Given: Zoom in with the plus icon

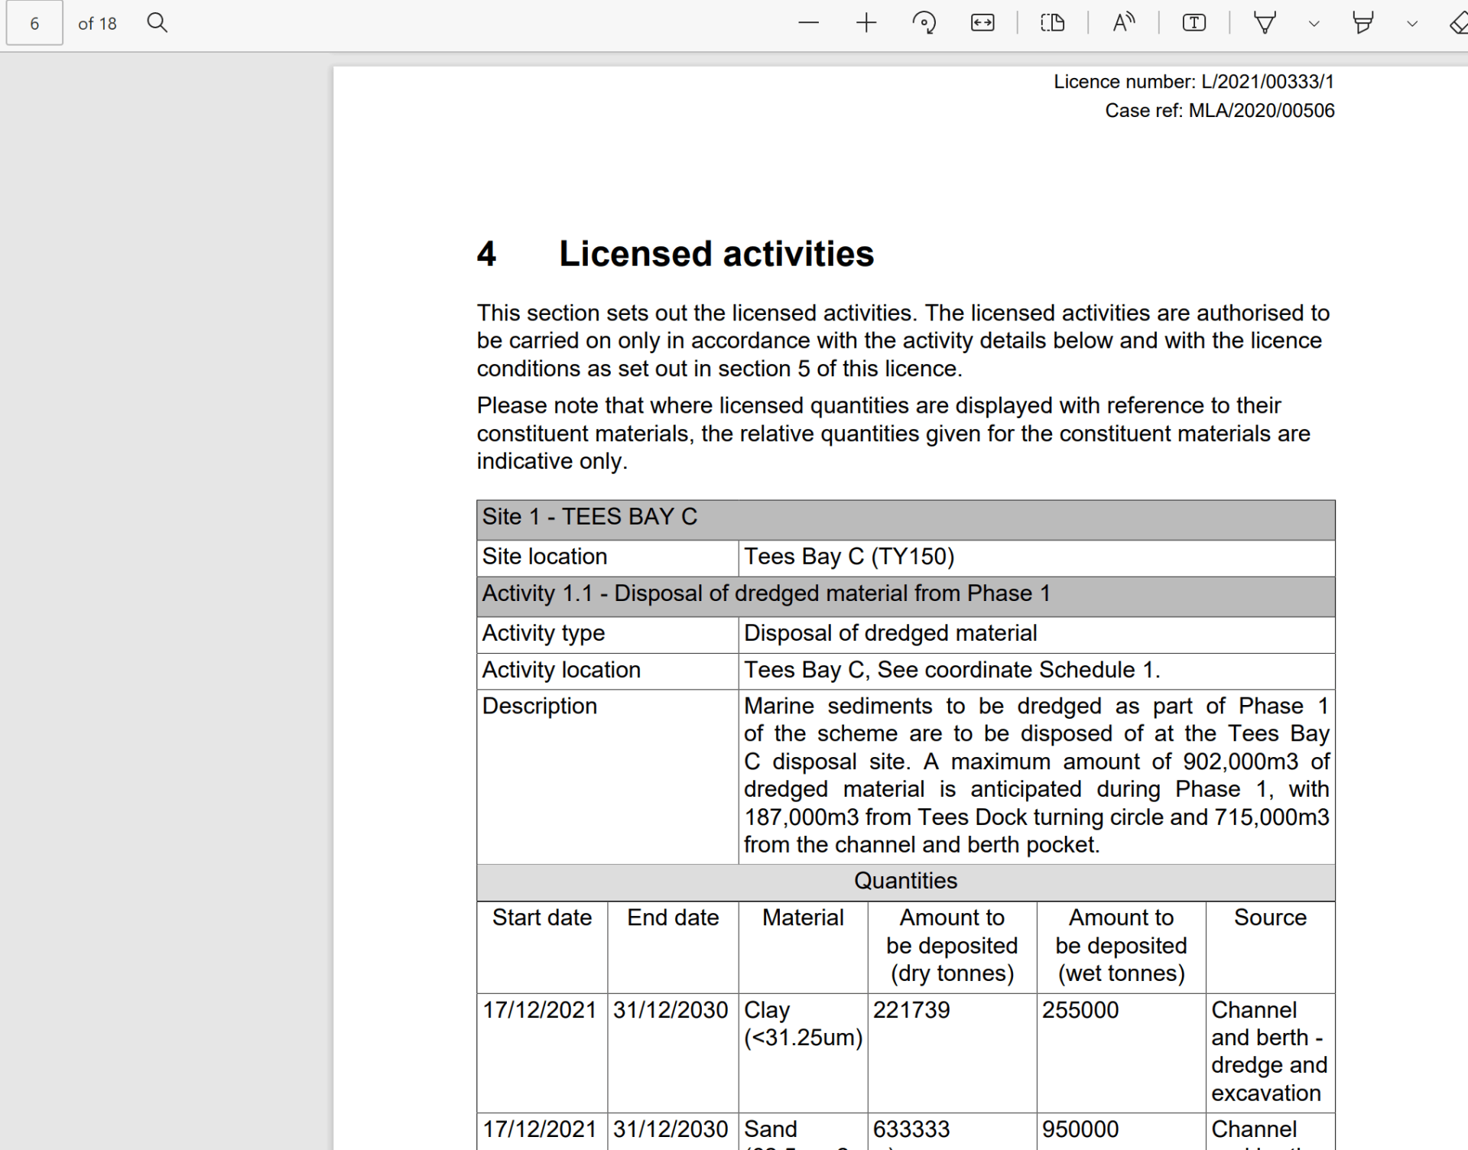Looking at the screenshot, I should 866,23.
